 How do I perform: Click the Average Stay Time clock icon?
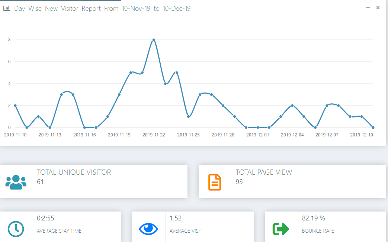click(x=16, y=229)
